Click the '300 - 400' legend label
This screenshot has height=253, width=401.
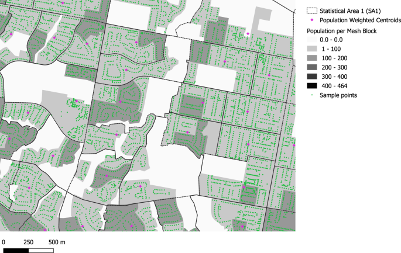(x=334, y=77)
